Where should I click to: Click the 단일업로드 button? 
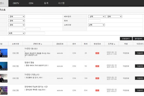[126, 39]
